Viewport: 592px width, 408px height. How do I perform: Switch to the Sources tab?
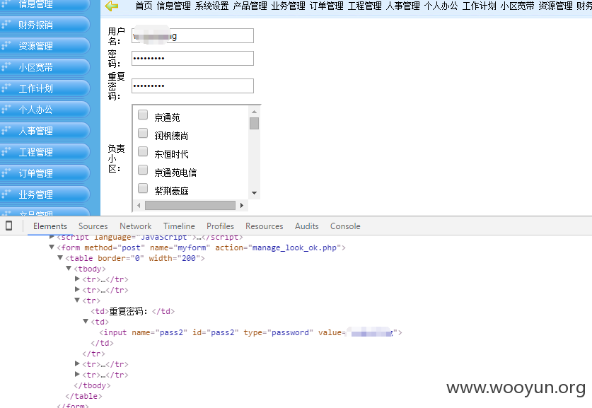[93, 226]
